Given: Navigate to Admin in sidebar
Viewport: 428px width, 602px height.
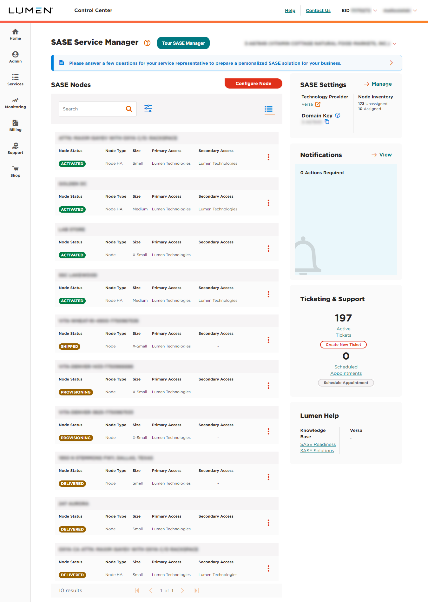Looking at the screenshot, I should click(x=15, y=57).
